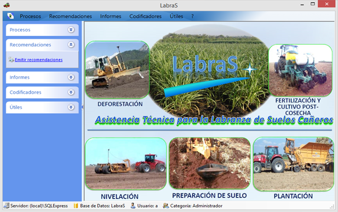Open the Informes menu in menu bar

[x=111, y=16]
